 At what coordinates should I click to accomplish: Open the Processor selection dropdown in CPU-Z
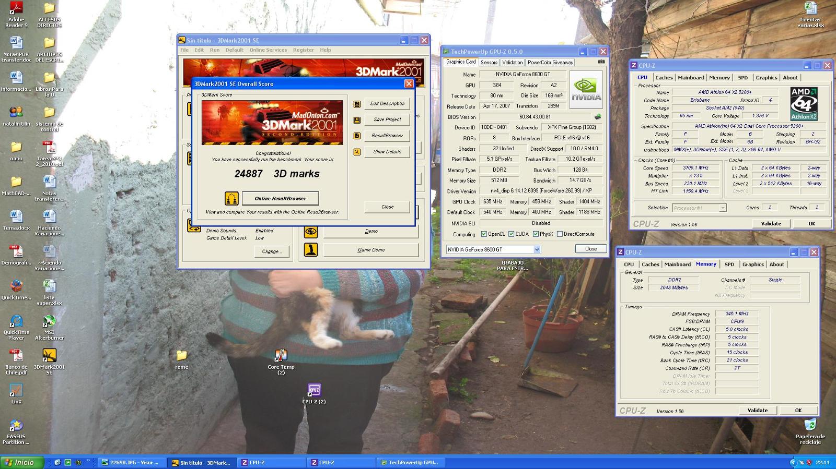pyautogui.click(x=723, y=208)
